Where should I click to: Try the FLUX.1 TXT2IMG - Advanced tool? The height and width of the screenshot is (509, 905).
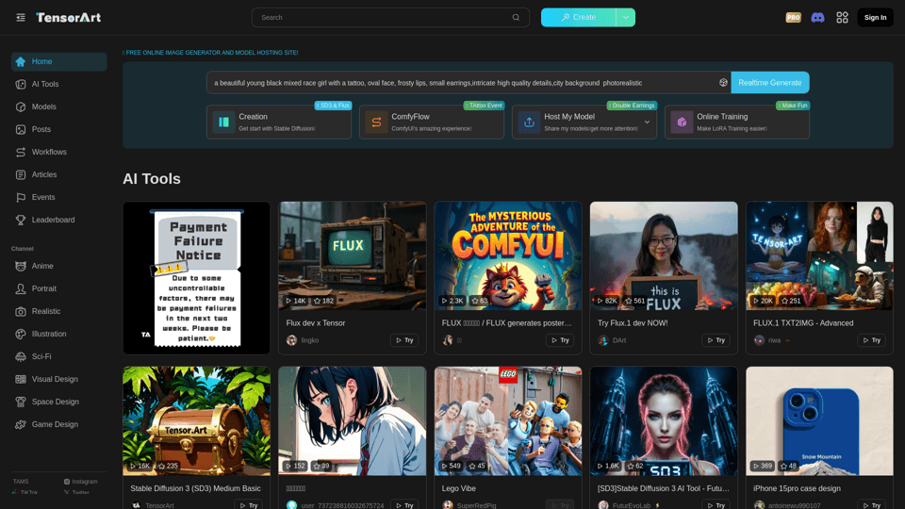871,340
